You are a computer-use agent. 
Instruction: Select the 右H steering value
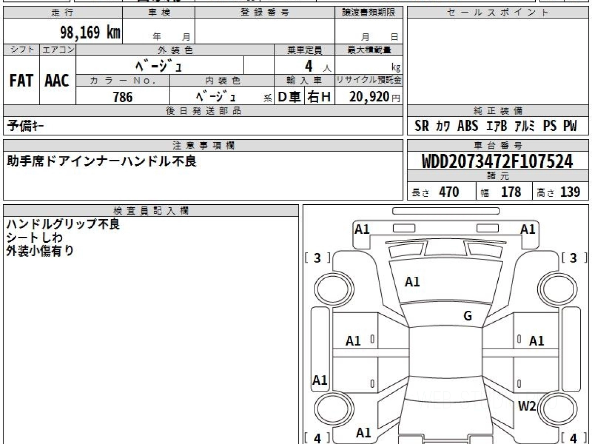(320, 97)
